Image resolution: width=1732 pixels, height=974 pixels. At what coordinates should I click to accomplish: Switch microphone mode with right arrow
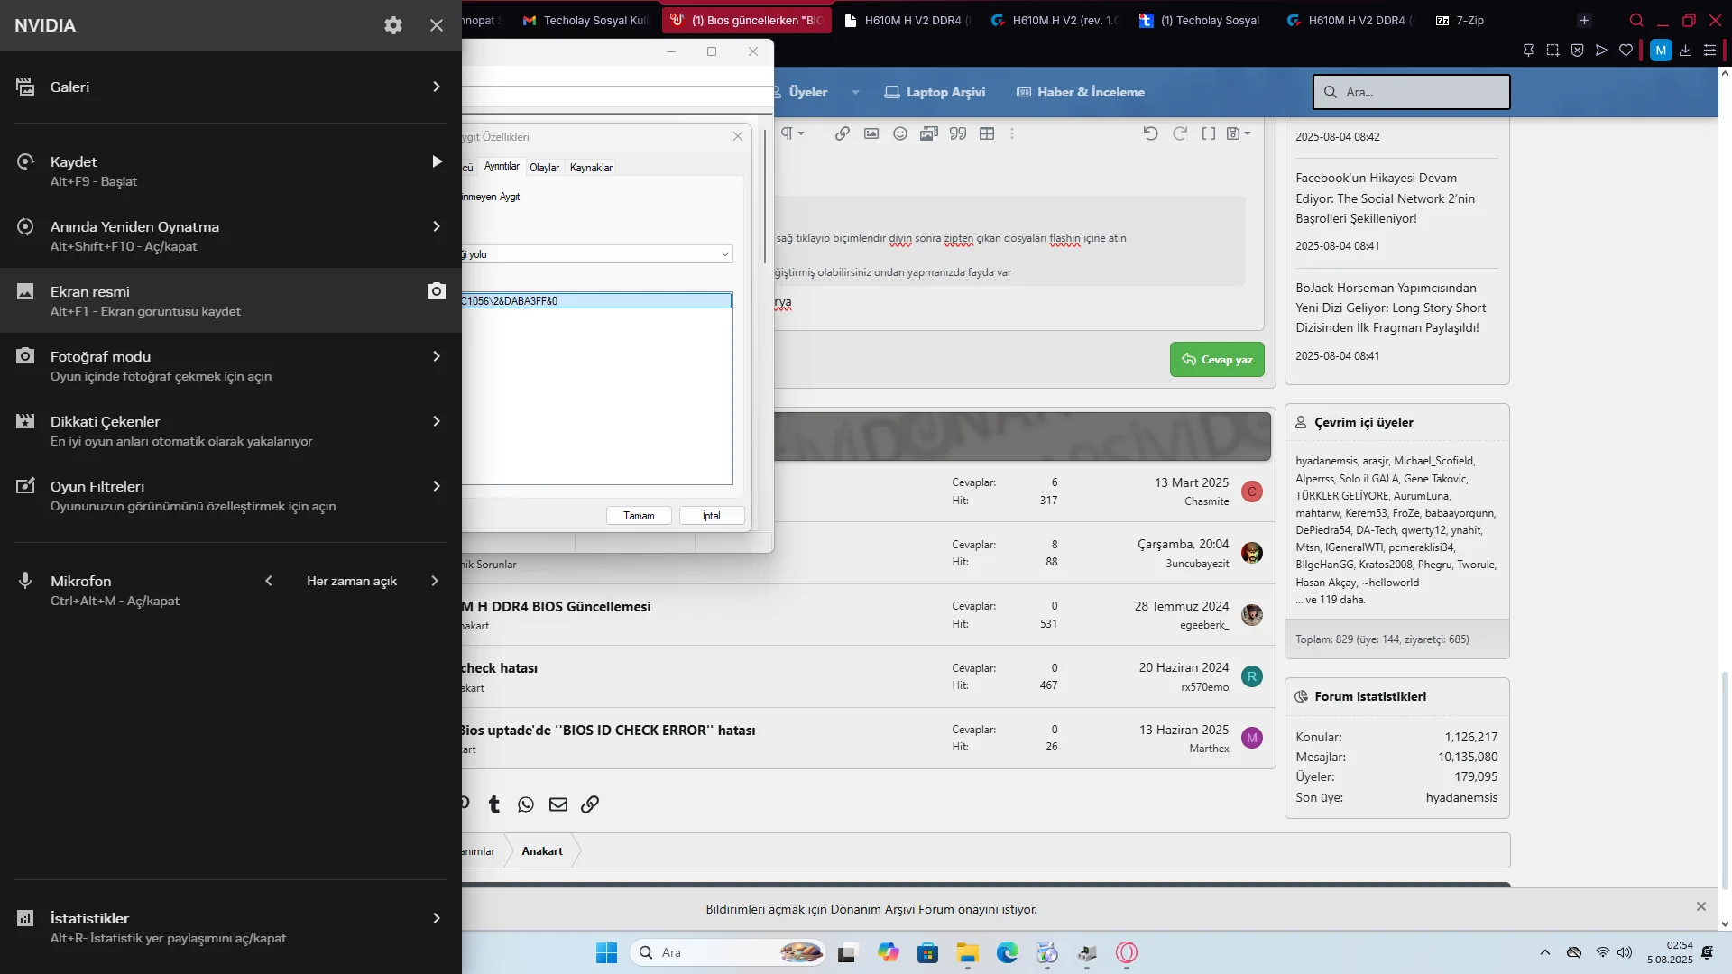point(435,581)
